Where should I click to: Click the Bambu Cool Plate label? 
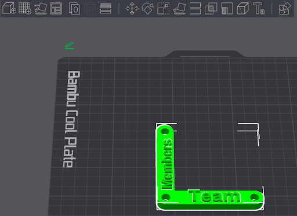71,119
